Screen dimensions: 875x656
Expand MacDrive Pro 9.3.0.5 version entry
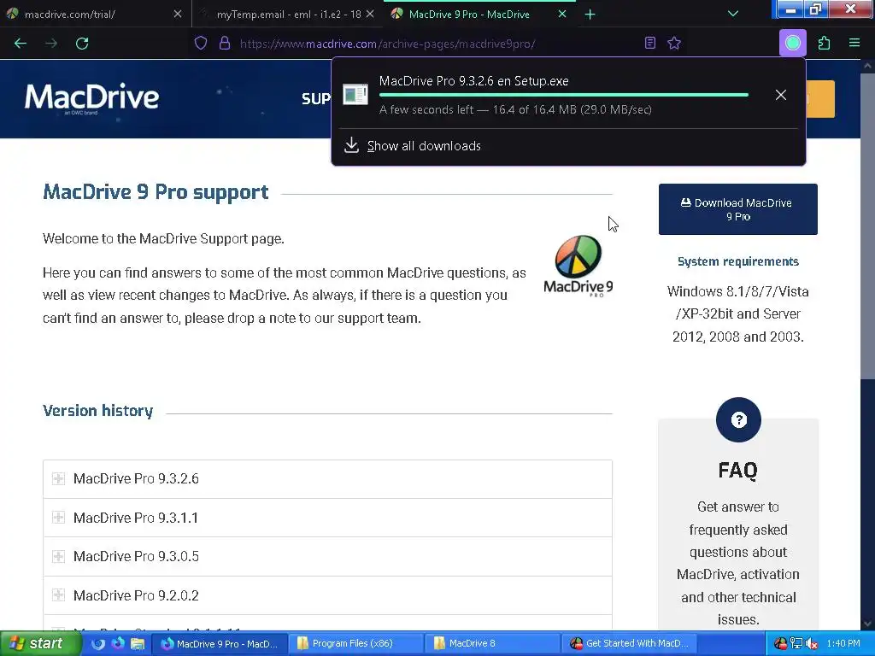click(x=327, y=557)
